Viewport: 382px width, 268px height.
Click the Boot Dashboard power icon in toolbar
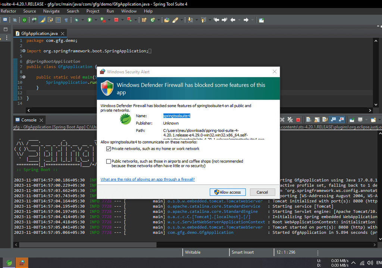click(25, 20)
